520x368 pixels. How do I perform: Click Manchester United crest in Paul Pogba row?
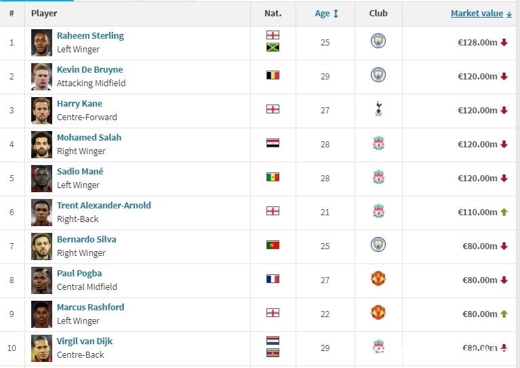click(x=378, y=279)
